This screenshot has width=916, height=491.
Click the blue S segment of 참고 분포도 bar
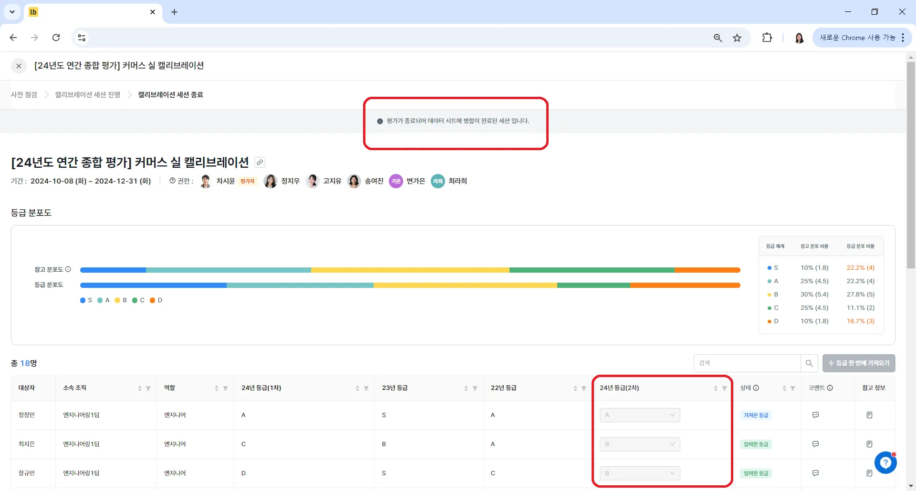[113, 270]
